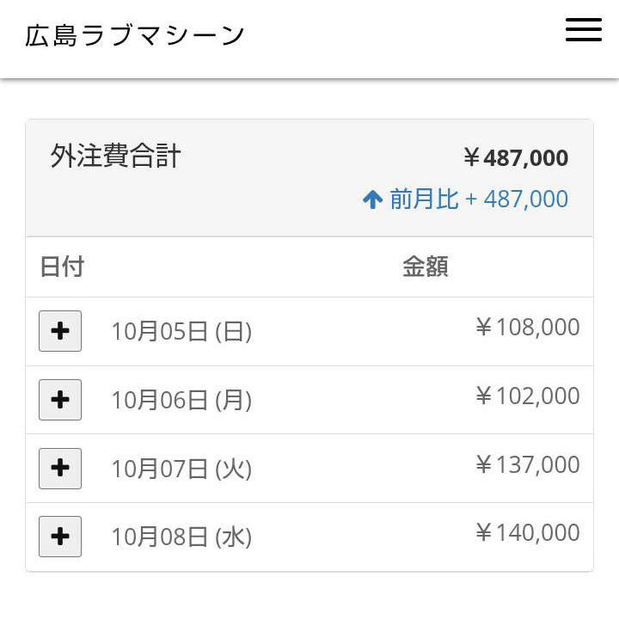Click the 前月比 + 487,000 link
The width and height of the screenshot is (619, 626).
point(478,199)
